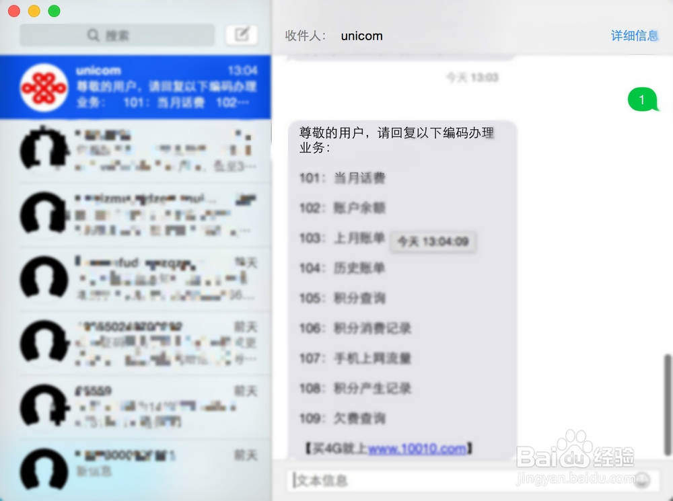Click the compose new message icon

point(242,35)
